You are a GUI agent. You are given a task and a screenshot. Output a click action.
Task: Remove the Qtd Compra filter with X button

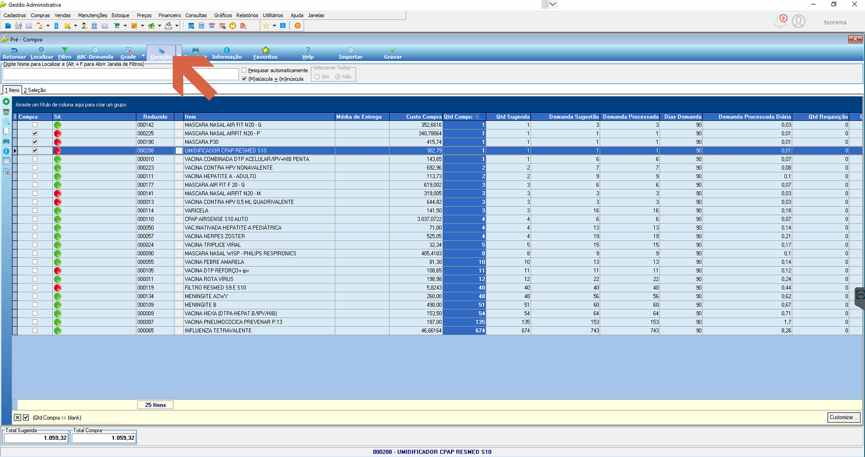(17, 418)
